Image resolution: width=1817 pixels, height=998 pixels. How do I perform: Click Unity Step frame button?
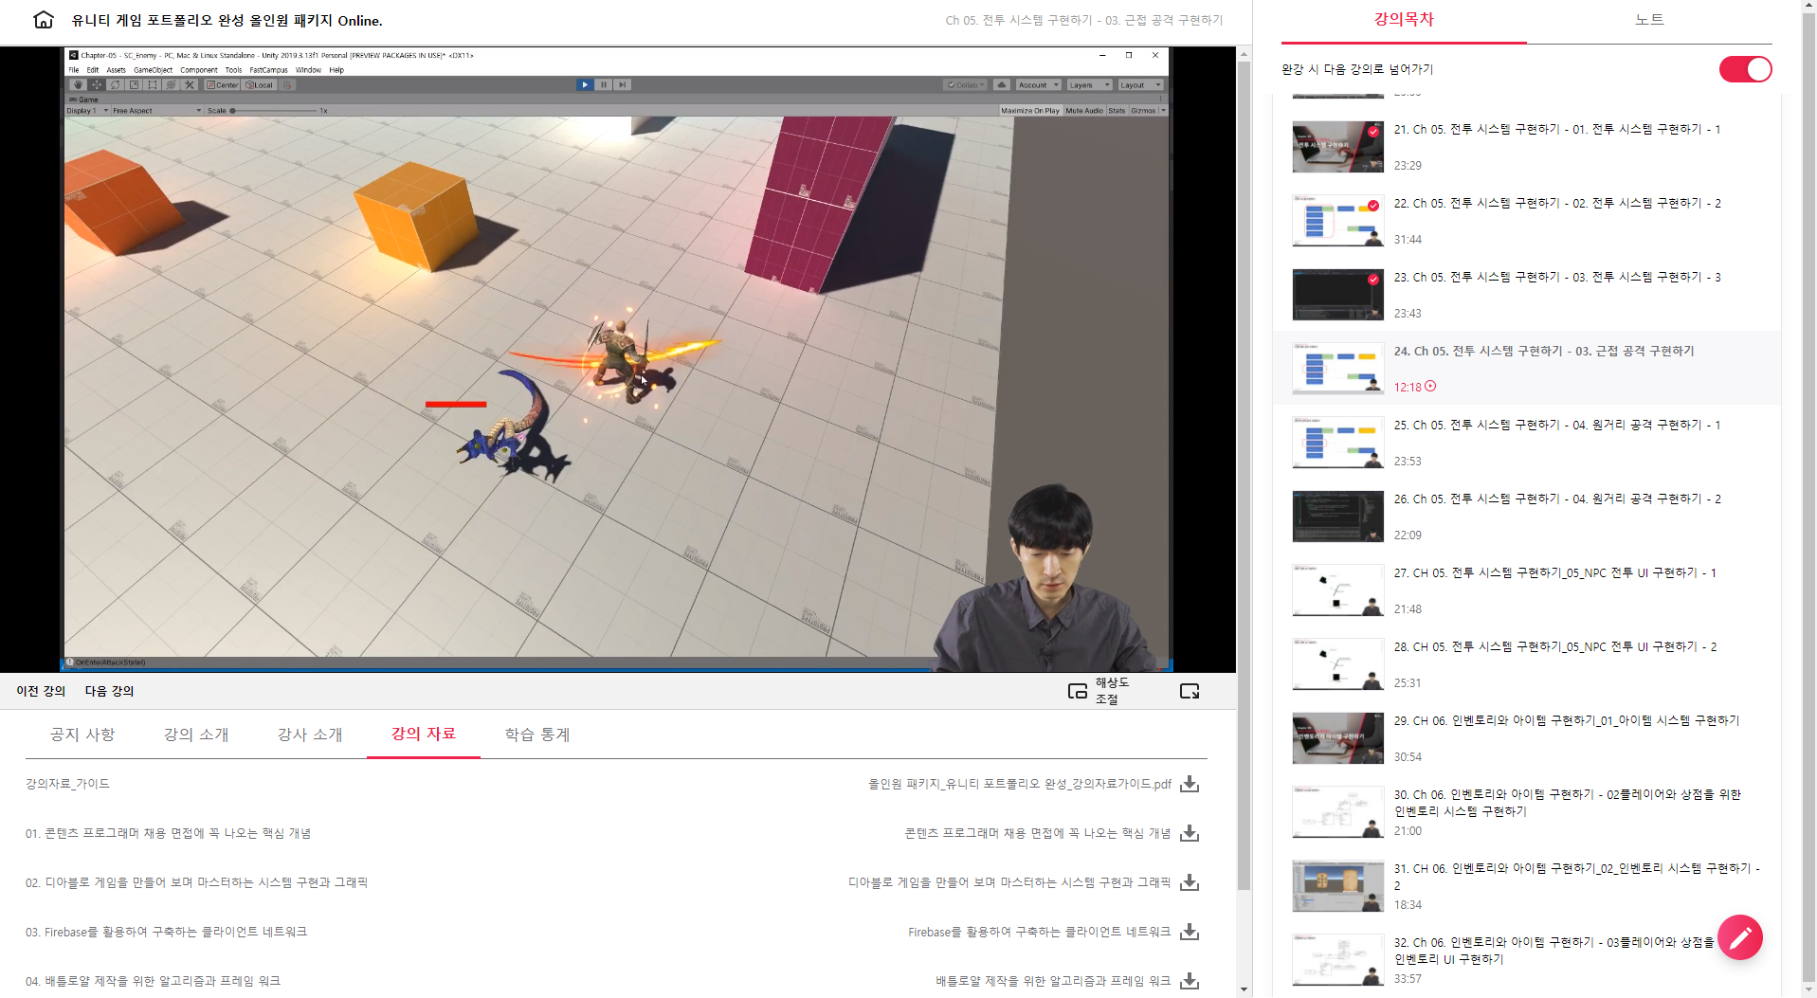point(622,84)
